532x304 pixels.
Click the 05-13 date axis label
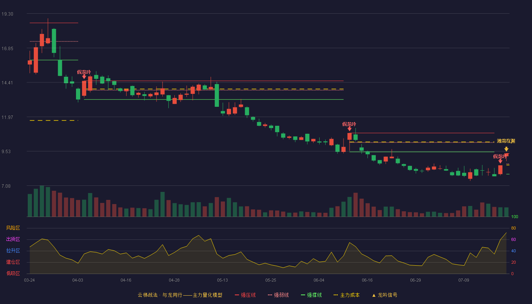(x=222, y=280)
